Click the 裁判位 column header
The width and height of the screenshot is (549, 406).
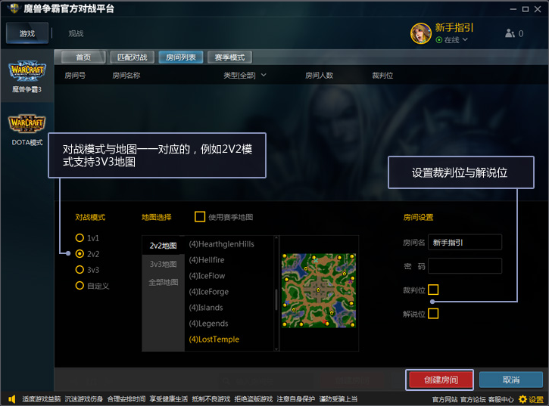(382, 75)
